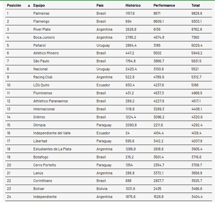This screenshot has height=202, width=215.
Task: Select River Plate team entry
Action: coord(42,29)
